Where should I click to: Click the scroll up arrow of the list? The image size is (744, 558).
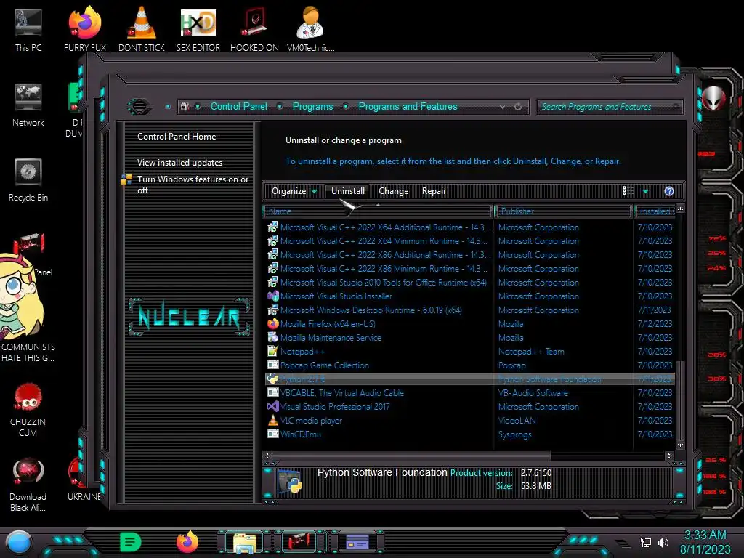680,209
